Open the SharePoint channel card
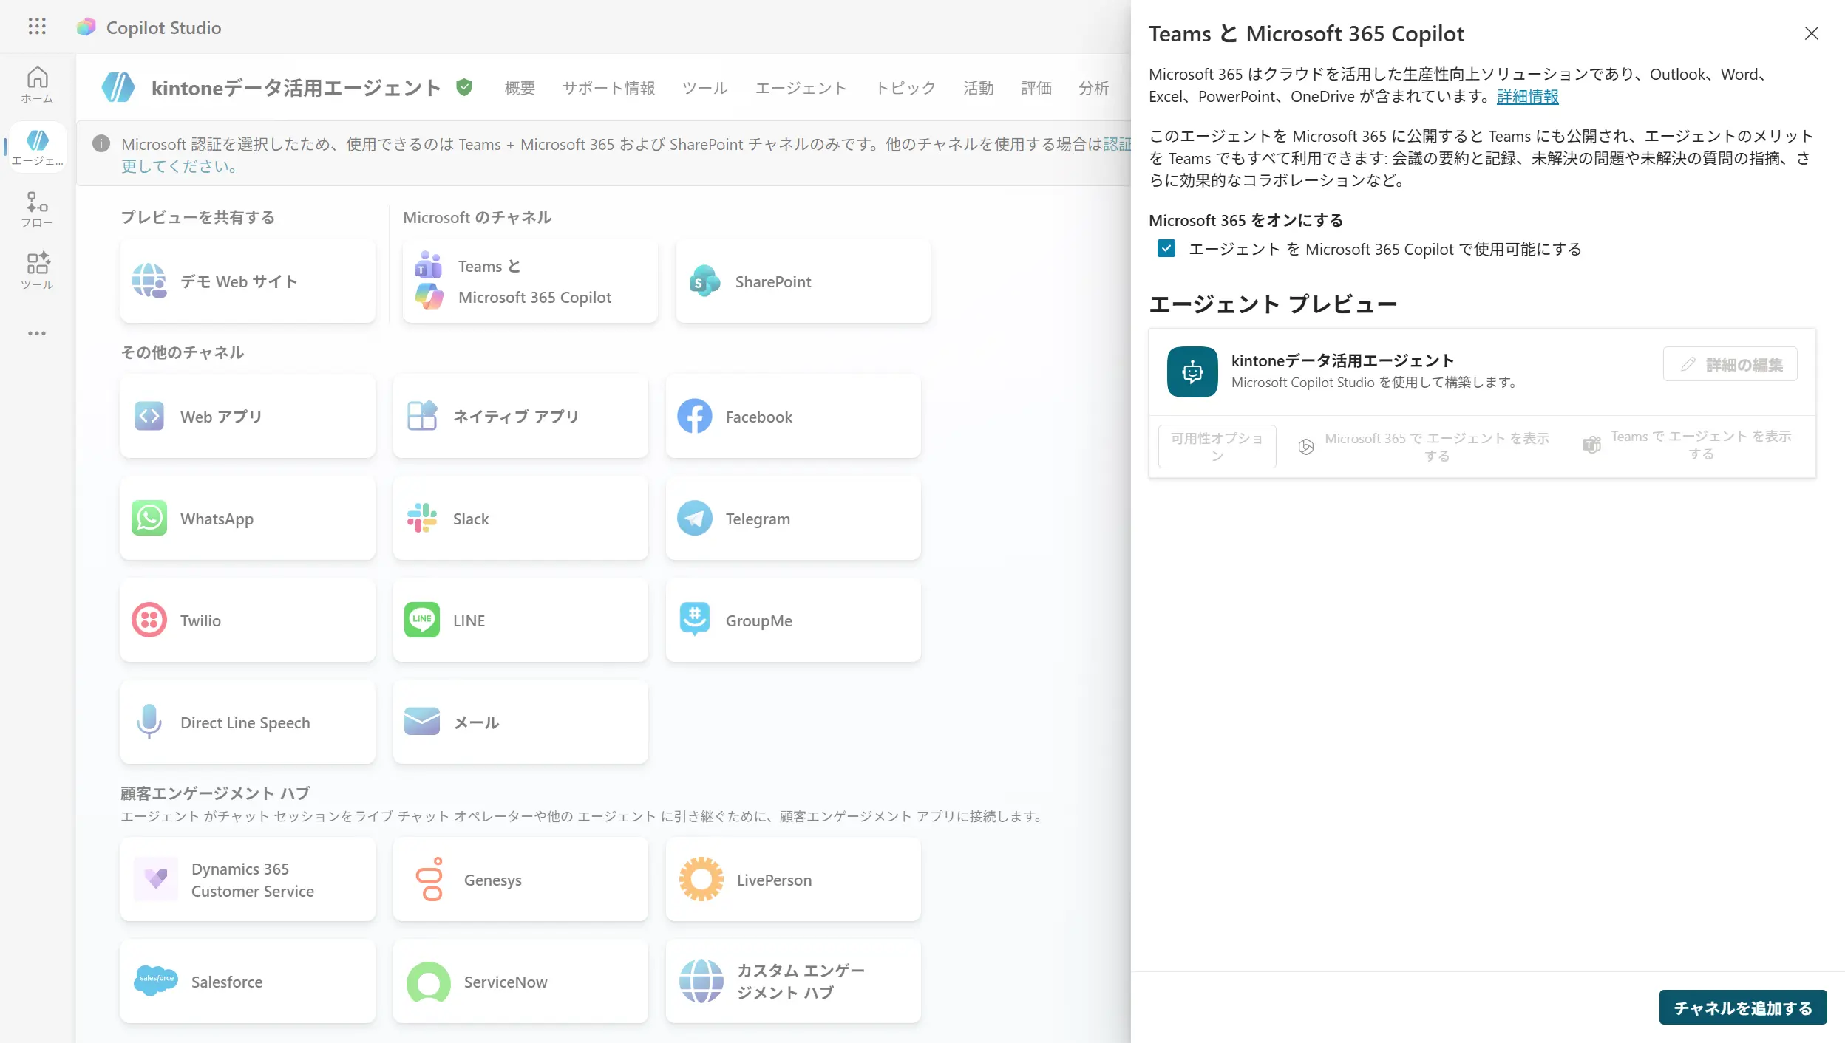The image size is (1845, 1043). 803,281
